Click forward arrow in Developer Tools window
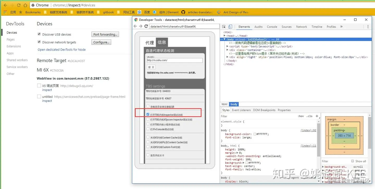Screen dimensions: 375x189 141,26
